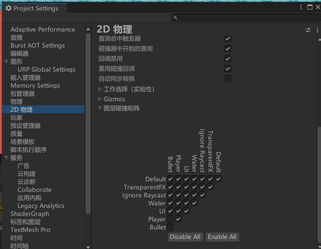Open 标签和图层 settings

[x=26, y=222]
